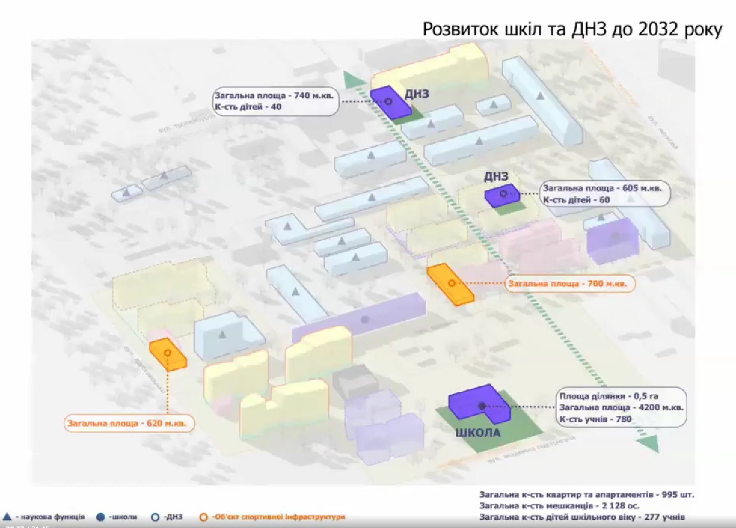Click the circle marker on the top ДНЗ building
The height and width of the screenshot is (528, 736).
click(388, 101)
